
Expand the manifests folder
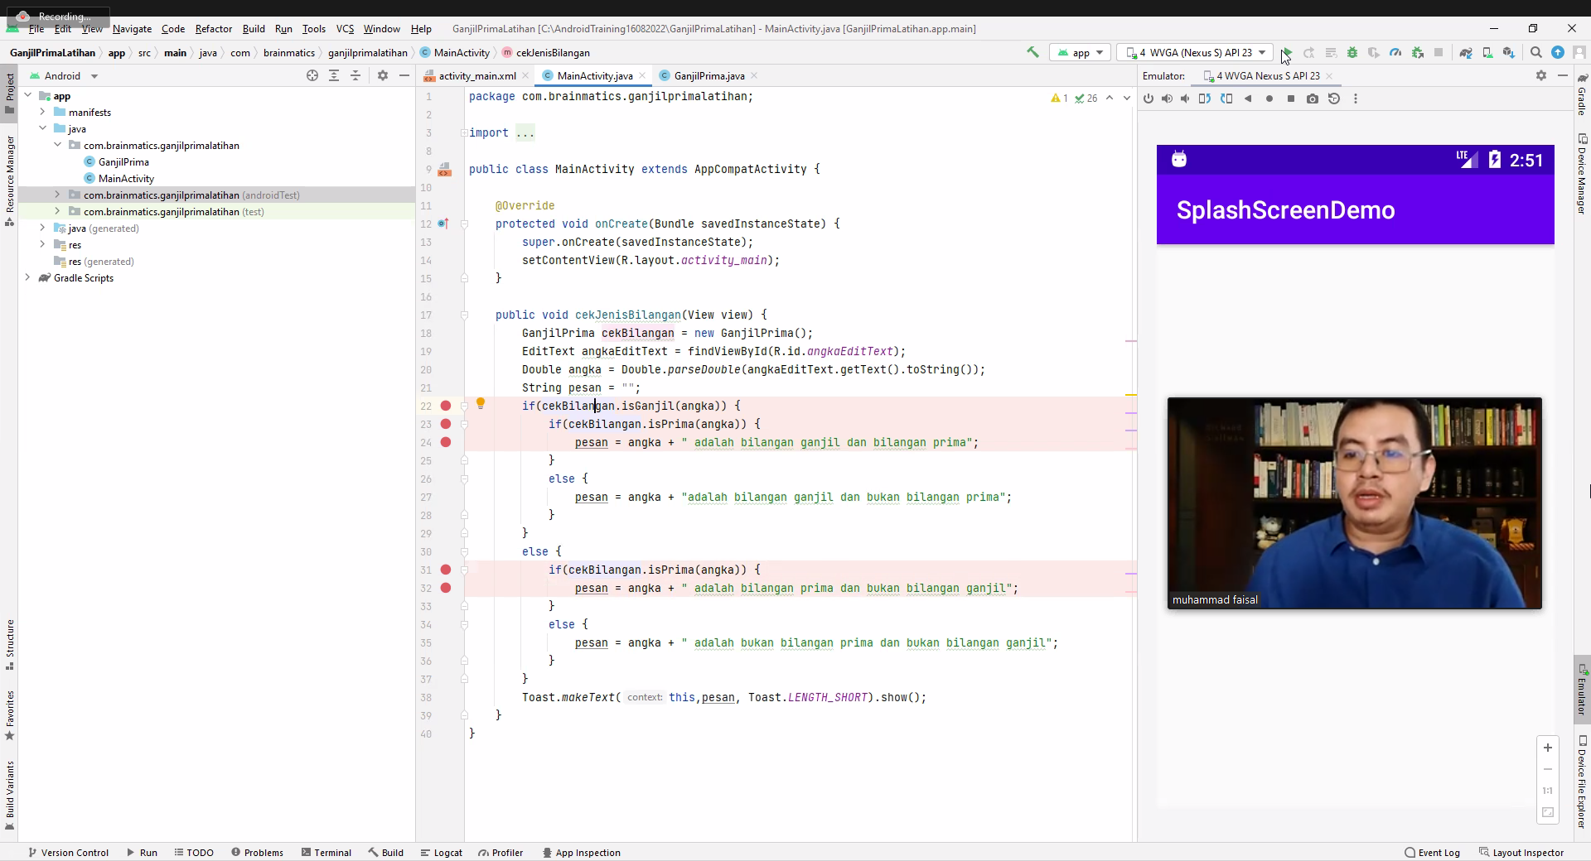pos(42,113)
